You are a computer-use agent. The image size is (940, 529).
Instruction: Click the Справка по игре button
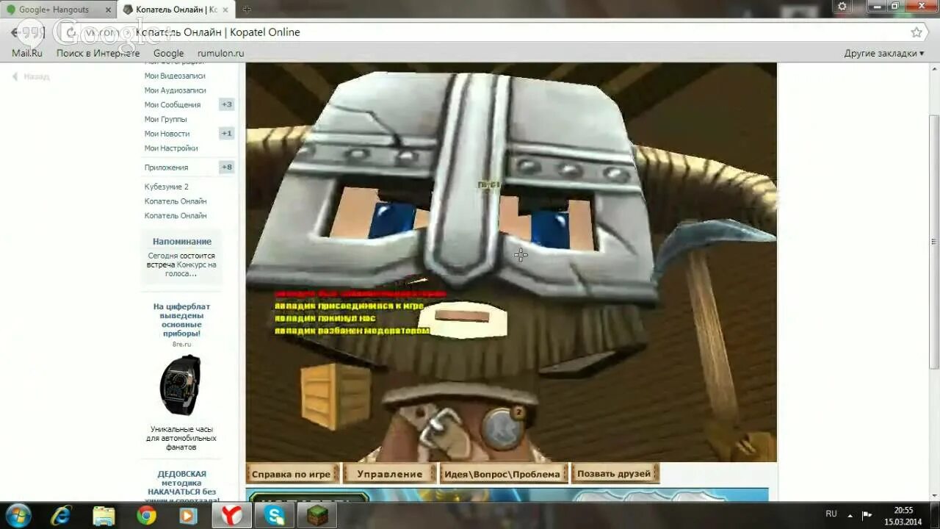tap(292, 474)
